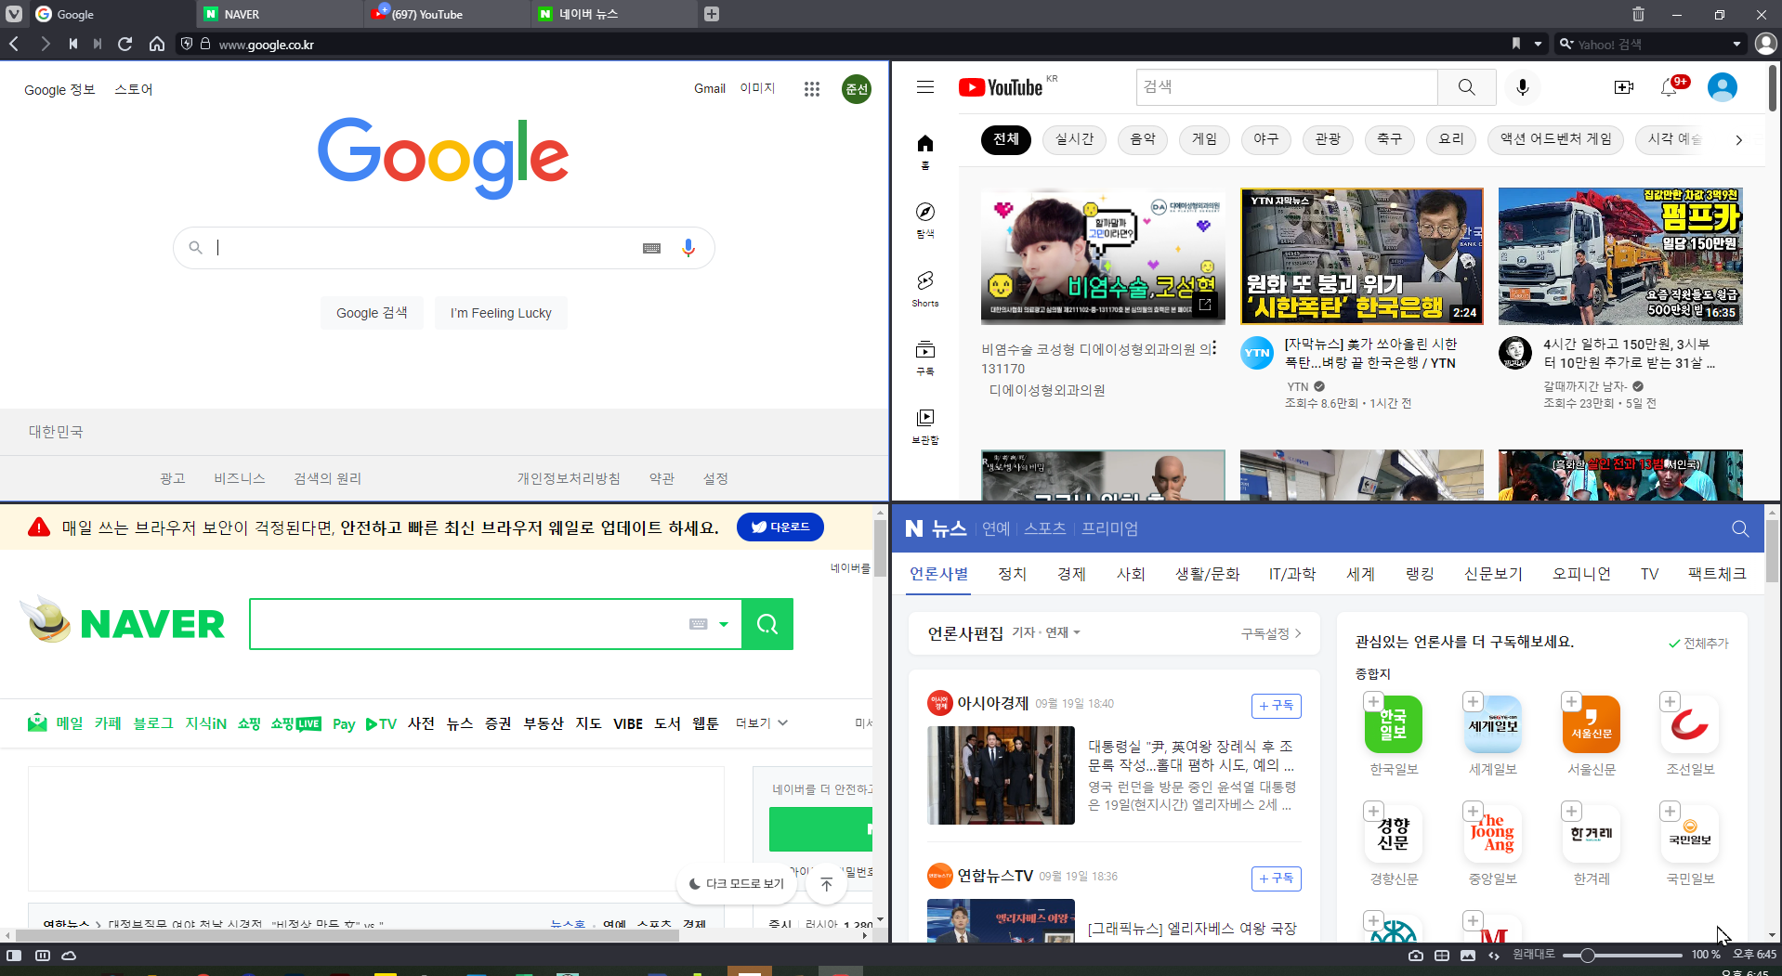Viewport: 1782px width, 976px height.
Task: Open a new tab with the plus icon
Action: (711, 14)
